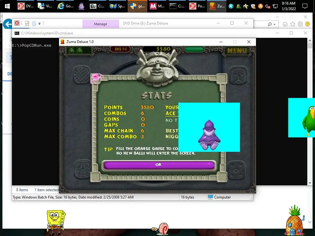Click the browser smiley feedback icon
This screenshot has width=315, height=236.
[x=308, y=24]
